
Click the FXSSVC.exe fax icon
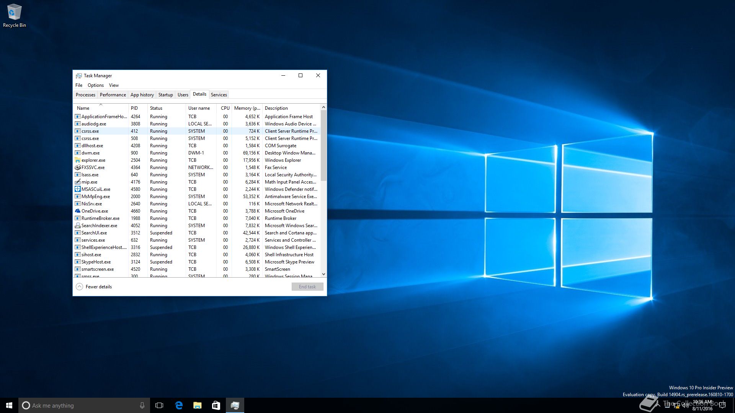click(77, 167)
